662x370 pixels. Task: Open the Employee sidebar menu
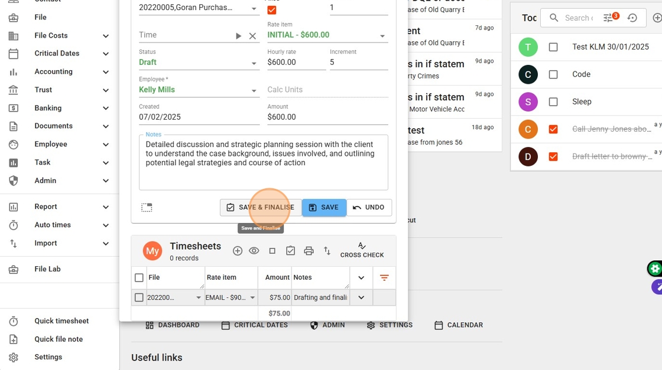point(59,144)
